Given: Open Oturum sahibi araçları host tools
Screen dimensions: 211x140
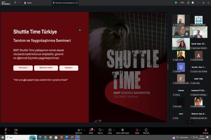Looking at the screenshot, I should coord(123,130).
